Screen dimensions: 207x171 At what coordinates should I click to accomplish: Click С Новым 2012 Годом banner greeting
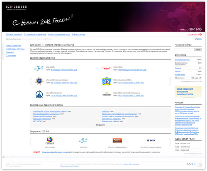pos(43,20)
